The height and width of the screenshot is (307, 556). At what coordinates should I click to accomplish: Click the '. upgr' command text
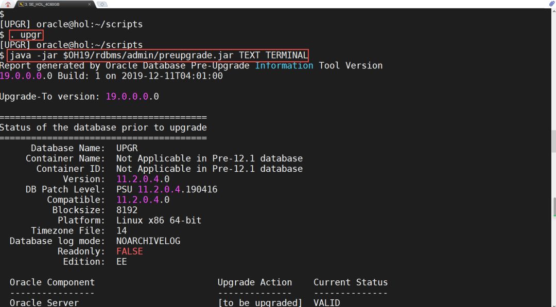[26, 34]
